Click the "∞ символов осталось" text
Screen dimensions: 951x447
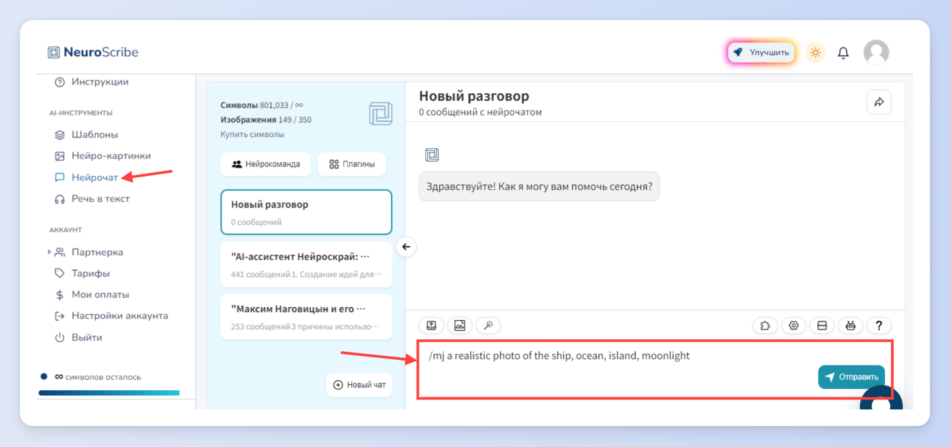tap(97, 377)
